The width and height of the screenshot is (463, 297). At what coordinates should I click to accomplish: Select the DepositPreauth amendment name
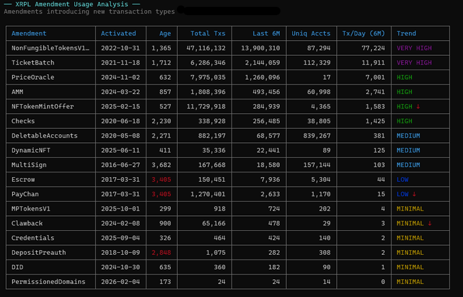39,253
